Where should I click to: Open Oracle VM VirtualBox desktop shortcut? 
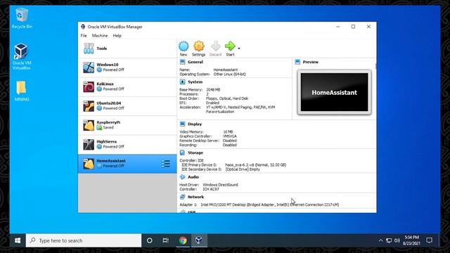pyautogui.click(x=22, y=57)
